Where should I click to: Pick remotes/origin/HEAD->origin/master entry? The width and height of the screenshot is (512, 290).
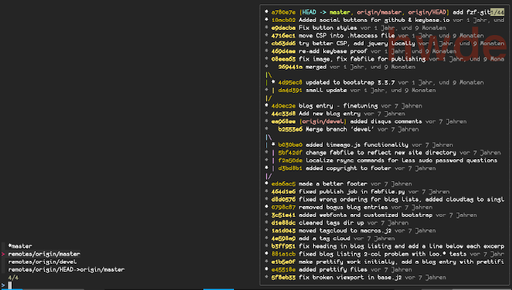click(x=67, y=270)
